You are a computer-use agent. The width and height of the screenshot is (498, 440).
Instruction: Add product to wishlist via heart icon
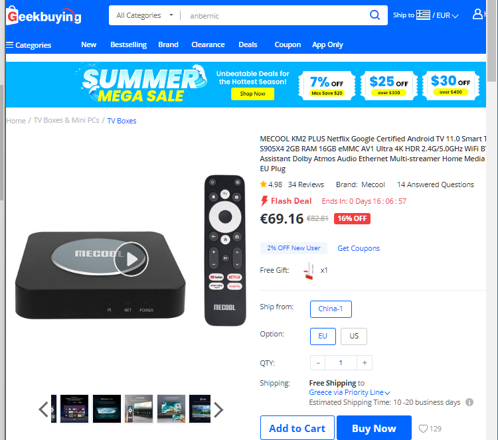(423, 429)
